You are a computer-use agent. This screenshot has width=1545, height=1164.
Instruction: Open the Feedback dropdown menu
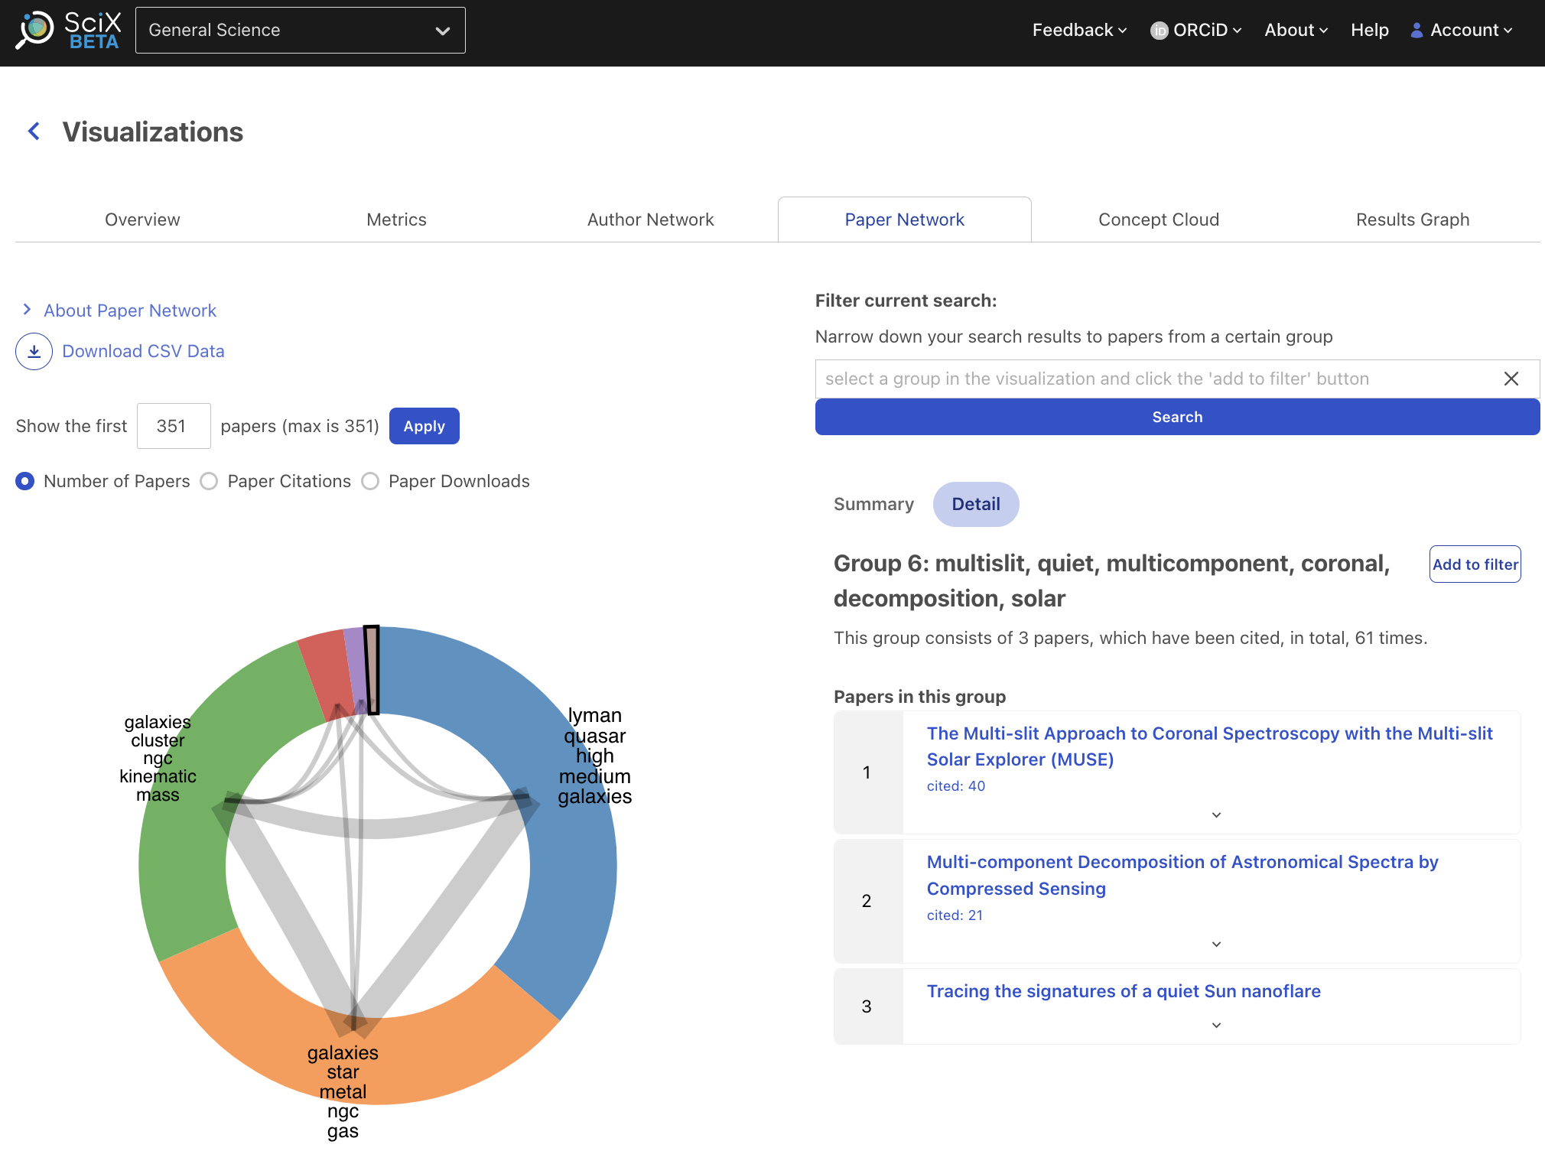tap(1078, 31)
